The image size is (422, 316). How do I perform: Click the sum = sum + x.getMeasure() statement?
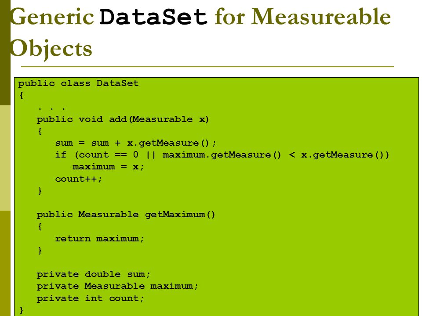[136, 143]
